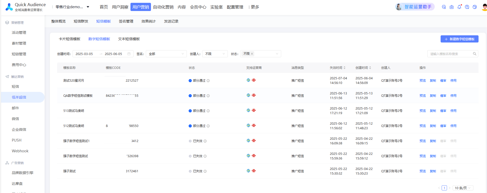Click info icon for 512测试马贵明 status
This screenshot has width=487, height=193.
pos(208,126)
